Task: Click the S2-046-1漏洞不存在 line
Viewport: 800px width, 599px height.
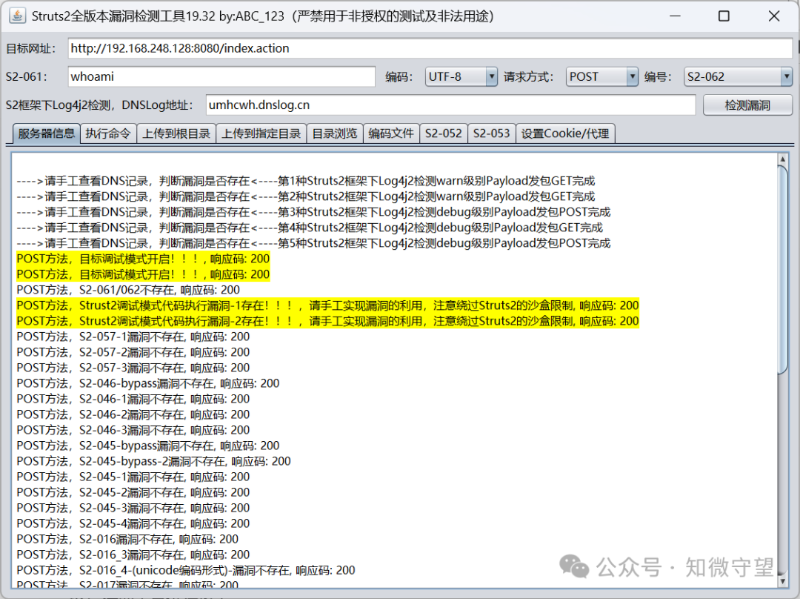Action: (x=133, y=400)
